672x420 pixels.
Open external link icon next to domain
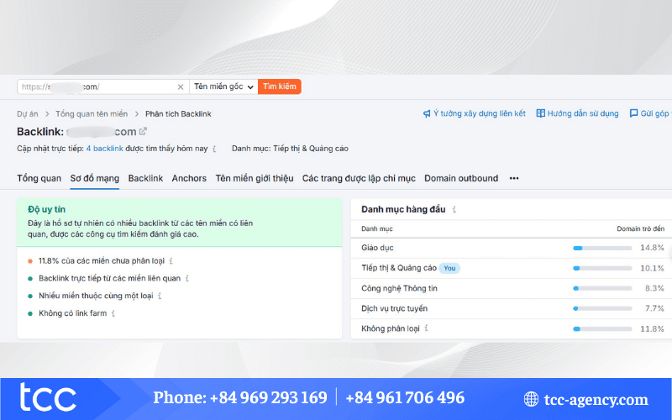tap(143, 131)
